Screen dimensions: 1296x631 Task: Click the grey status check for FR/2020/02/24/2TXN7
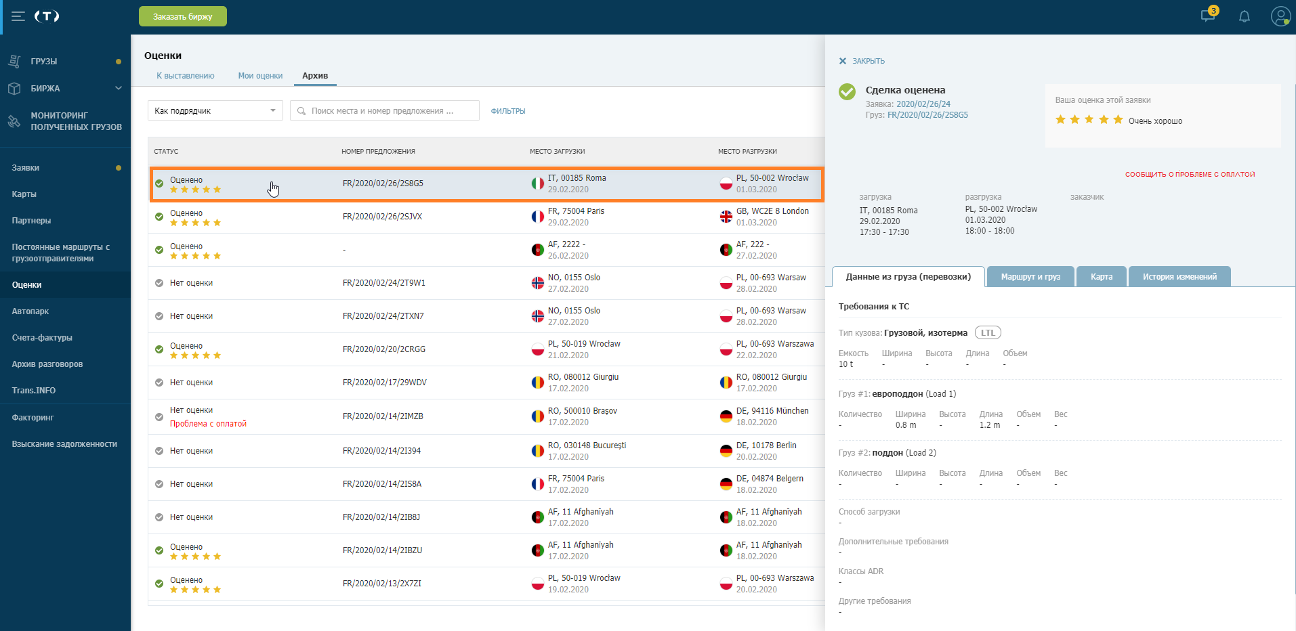[159, 316]
